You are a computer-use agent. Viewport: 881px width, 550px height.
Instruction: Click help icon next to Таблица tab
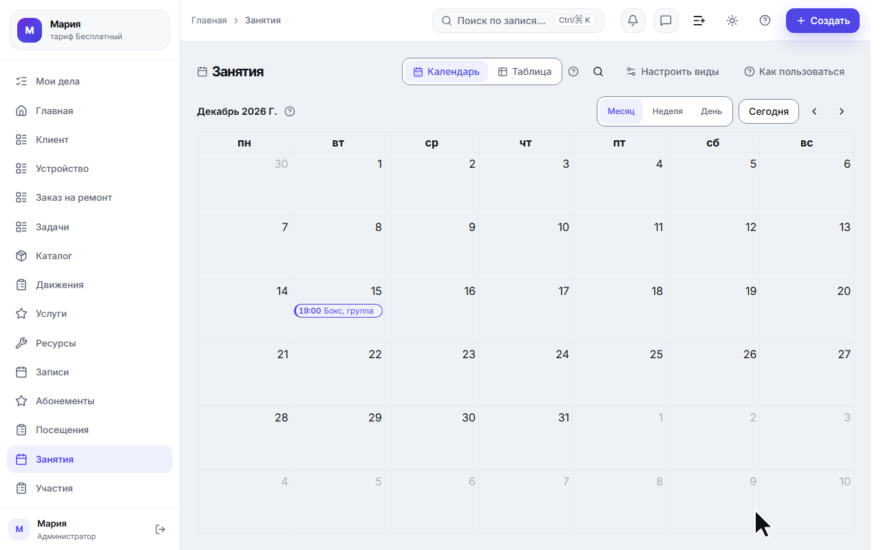click(x=573, y=71)
